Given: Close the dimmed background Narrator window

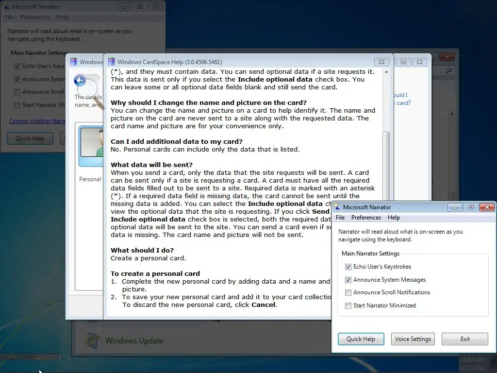Looking at the screenshot, I should tap(156, 6).
